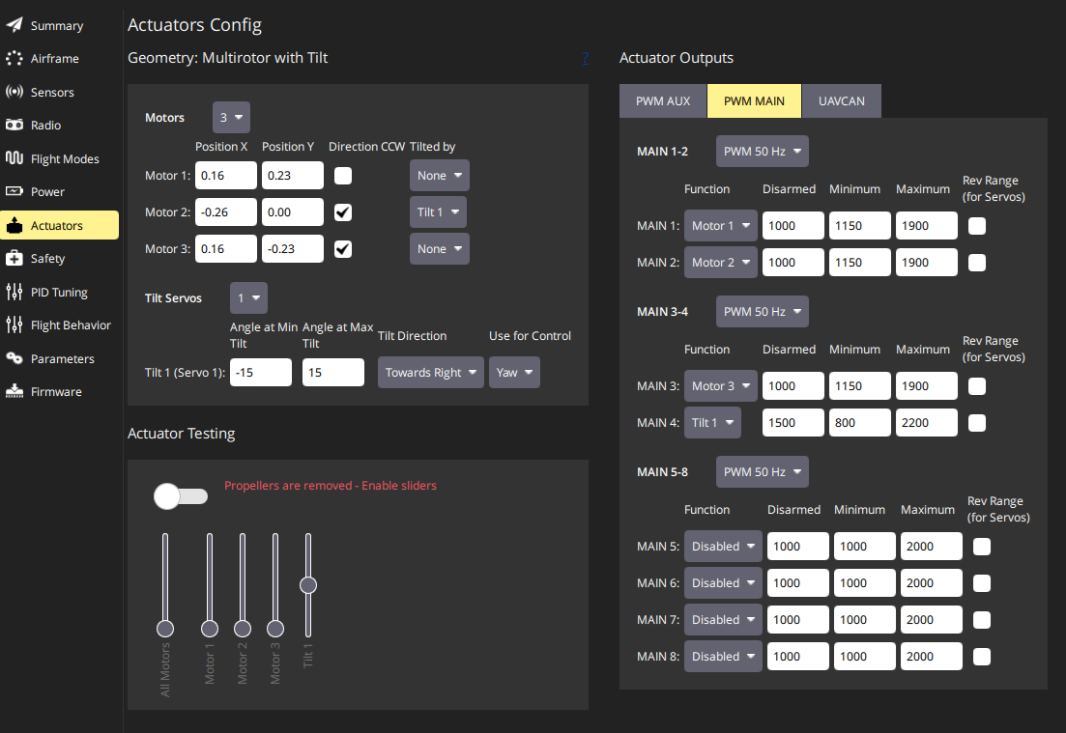Click the Motor 1 test slider handle
This screenshot has width=1066, height=733.
[x=210, y=629]
